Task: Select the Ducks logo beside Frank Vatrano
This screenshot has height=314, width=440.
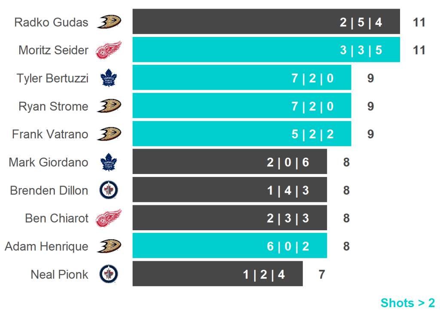Action: point(109,134)
